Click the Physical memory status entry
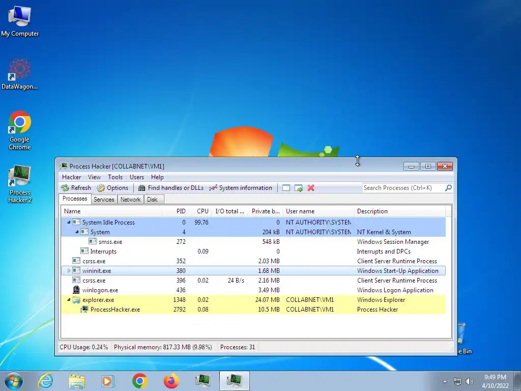The image size is (521, 391). pos(163,347)
